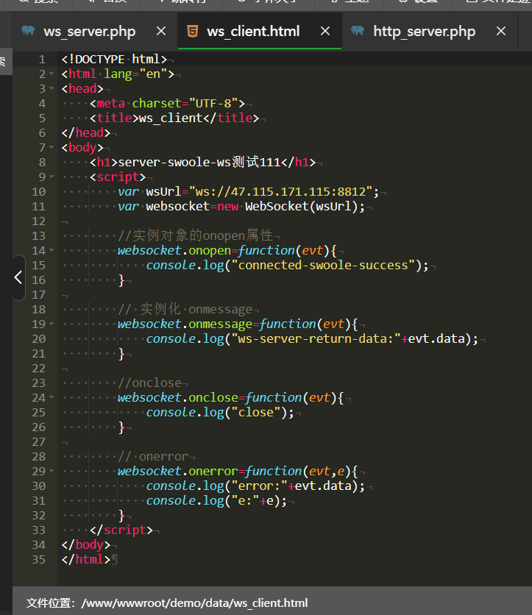Click the PHP elephant icon on ws_server.php tab
The width and height of the screenshot is (532, 615).
[x=28, y=31]
